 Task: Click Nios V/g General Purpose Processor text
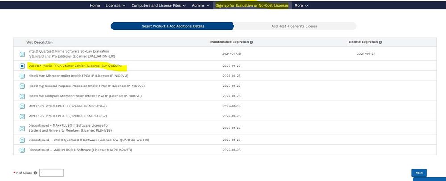coord(87,86)
